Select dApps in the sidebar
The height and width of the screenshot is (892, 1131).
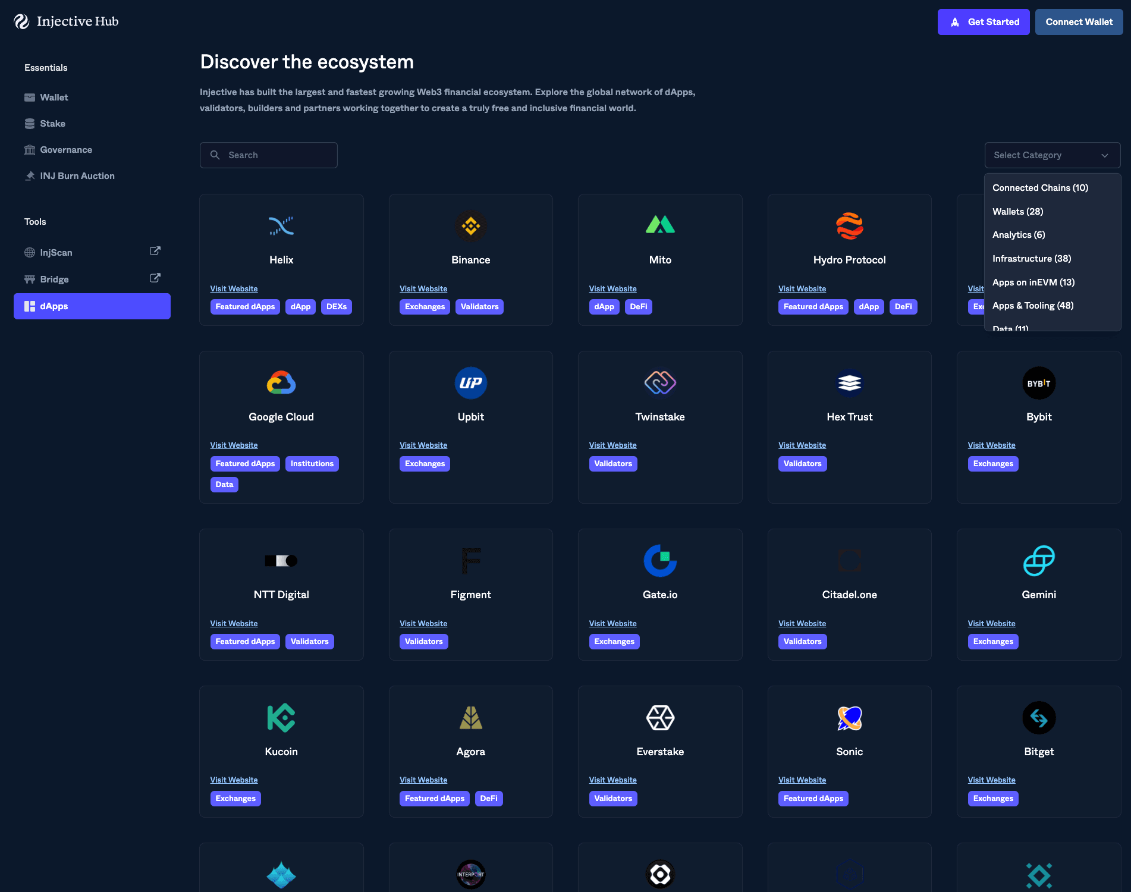pyautogui.click(x=92, y=306)
